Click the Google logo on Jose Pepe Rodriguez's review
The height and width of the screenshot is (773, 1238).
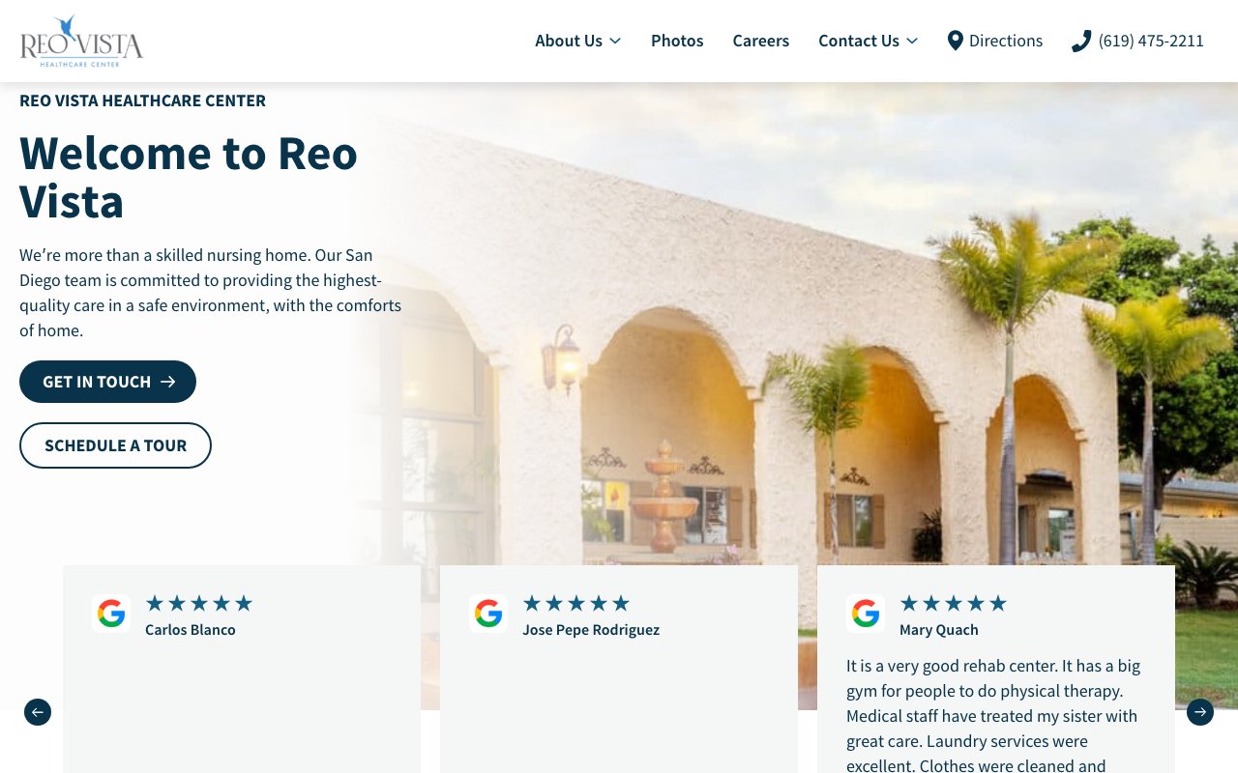click(488, 614)
